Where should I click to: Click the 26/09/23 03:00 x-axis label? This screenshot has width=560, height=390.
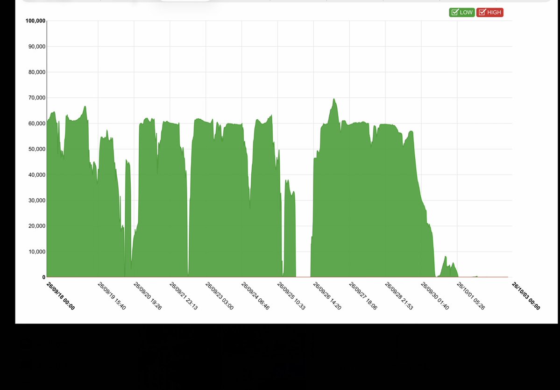pyautogui.click(x=220, y=296)
